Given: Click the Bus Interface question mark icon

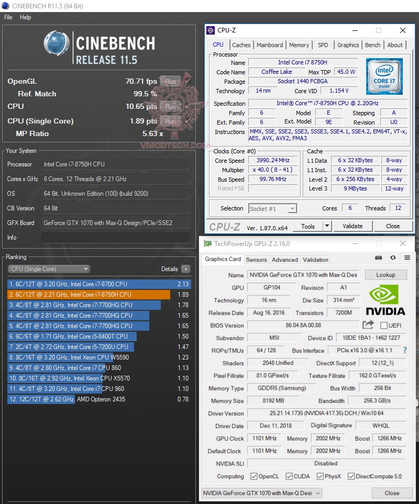Looking at the screenshot, I should [x=405, y=350].
